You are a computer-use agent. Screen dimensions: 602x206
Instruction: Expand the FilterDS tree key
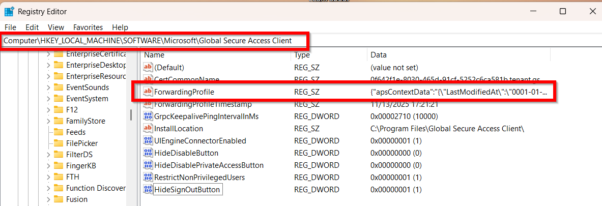tap(48, 155)
